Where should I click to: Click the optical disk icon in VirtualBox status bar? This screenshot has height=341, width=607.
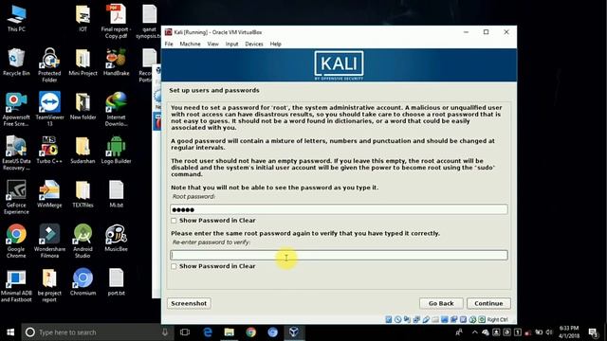pyautogui.click(x=397, y=319)
